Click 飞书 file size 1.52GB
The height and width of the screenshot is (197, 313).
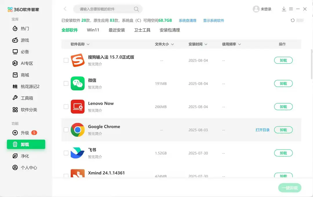(x=161, y=153)
